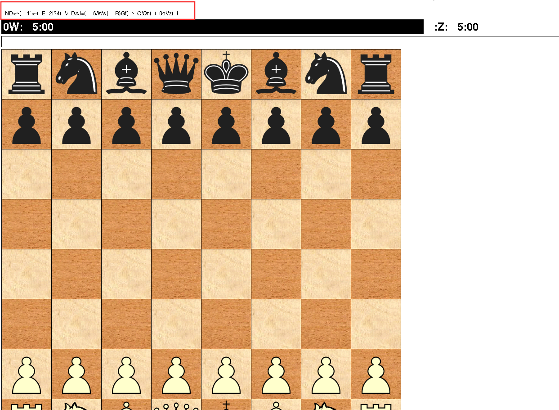Click the black-highlighted clock showing "0W: 5:00"
The width and height of the screenshot is (559, 410).
coord(212,27)
